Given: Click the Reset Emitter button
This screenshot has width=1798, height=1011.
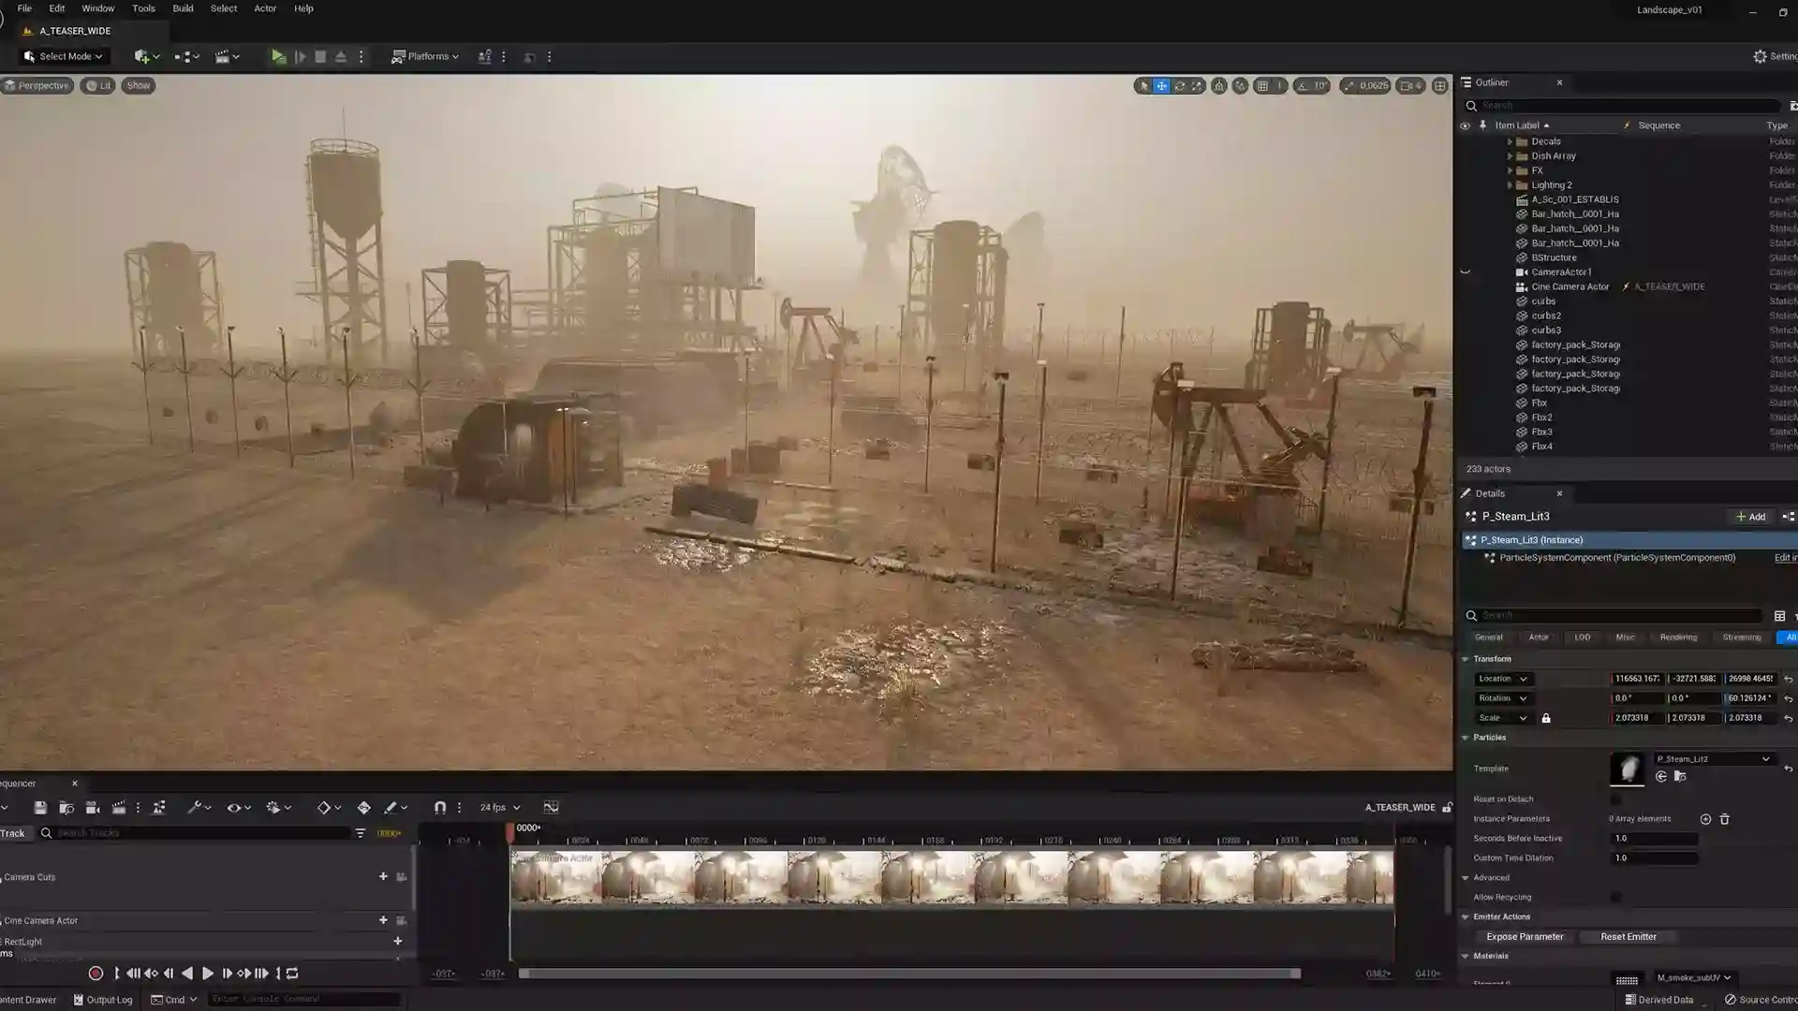Looking at the screenshot, I should click(x=1629, y=936).
